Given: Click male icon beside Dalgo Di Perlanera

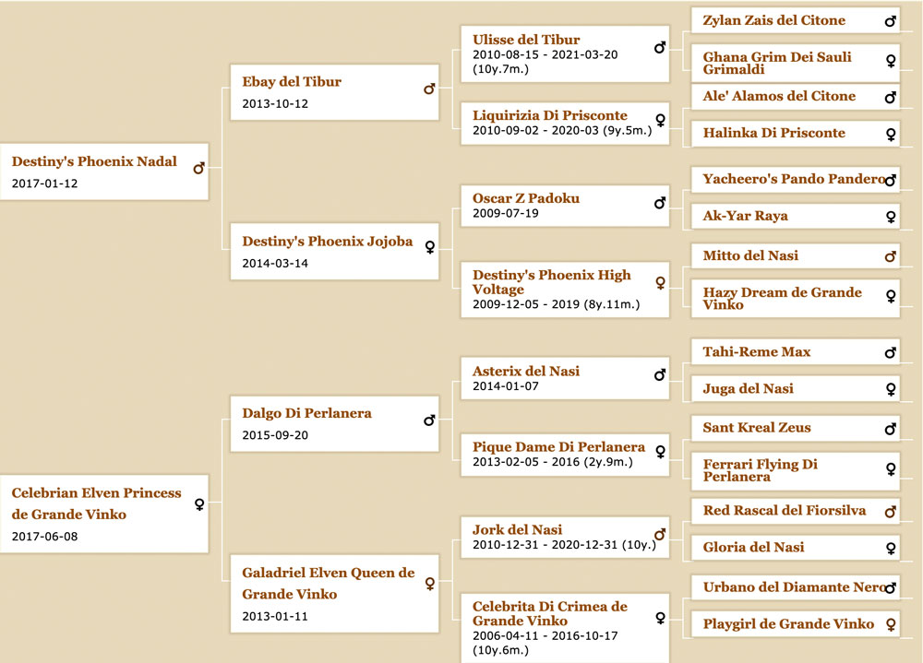Looking at the screenshot, I should click(x=430, y=420).
